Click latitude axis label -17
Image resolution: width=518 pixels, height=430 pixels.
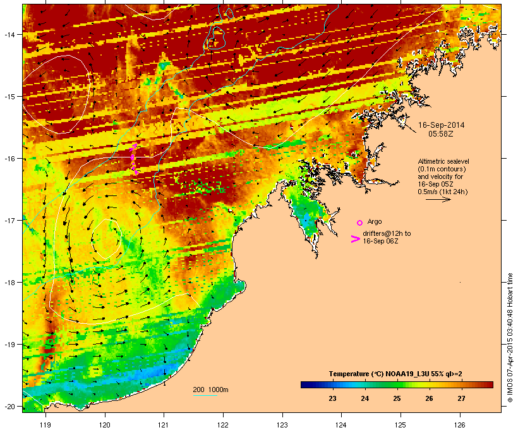click(x=9, y=220)
